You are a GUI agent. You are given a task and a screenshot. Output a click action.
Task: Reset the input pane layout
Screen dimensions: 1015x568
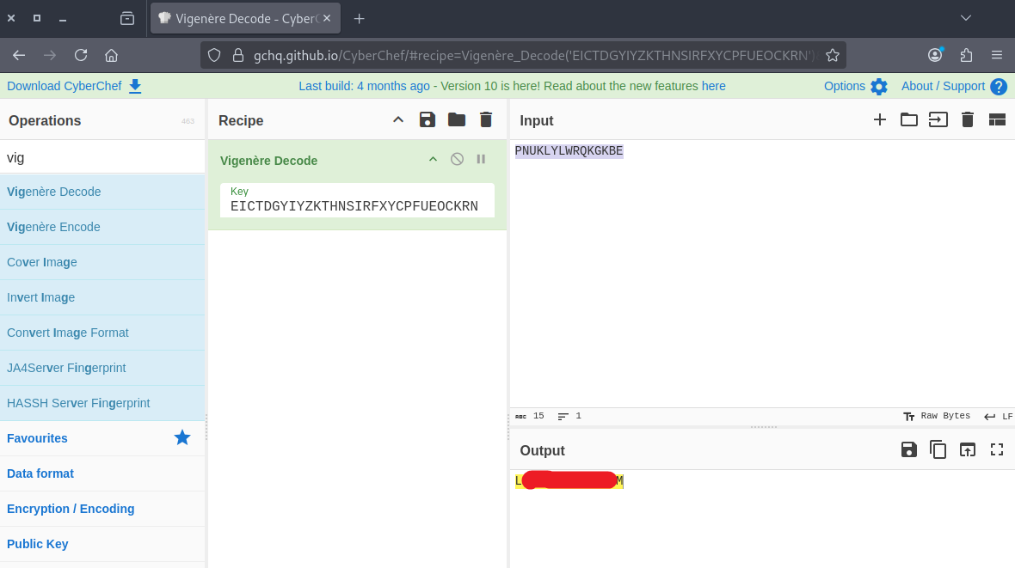click(997, 120)
